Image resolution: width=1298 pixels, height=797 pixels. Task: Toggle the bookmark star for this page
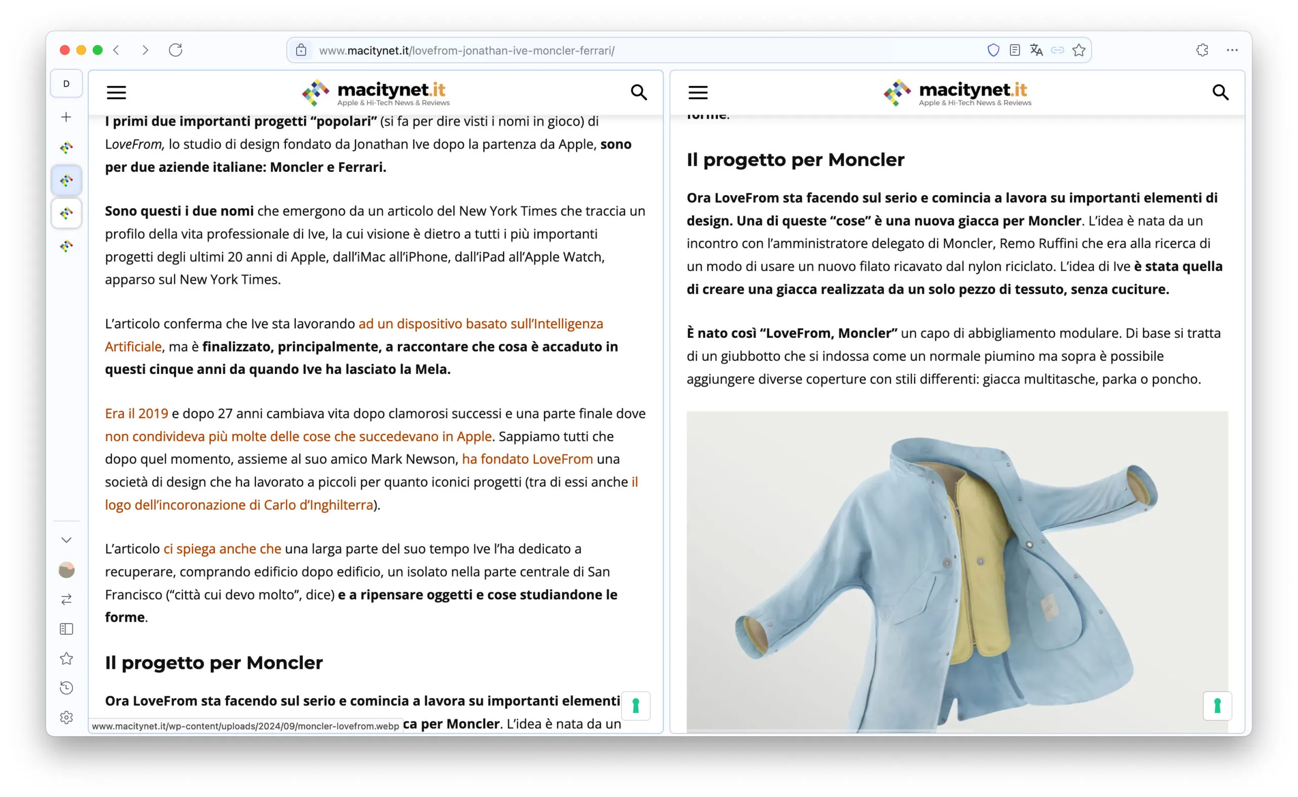pyautogui.click(x=1078, y=50)
